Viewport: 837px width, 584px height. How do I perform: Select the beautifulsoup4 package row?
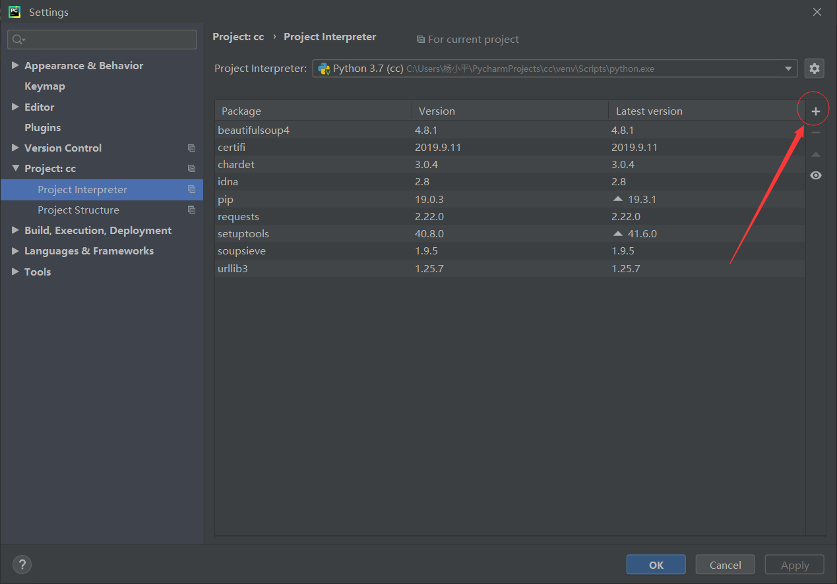(x=510, y=130)
